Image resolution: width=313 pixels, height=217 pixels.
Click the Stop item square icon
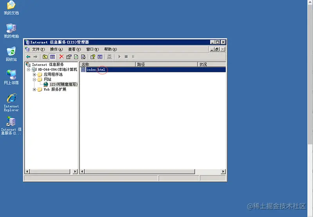pyautogui.click(x=126, y=57)
